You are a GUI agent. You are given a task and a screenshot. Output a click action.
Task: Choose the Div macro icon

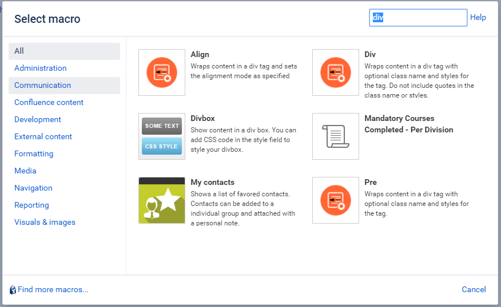(336, 72)
